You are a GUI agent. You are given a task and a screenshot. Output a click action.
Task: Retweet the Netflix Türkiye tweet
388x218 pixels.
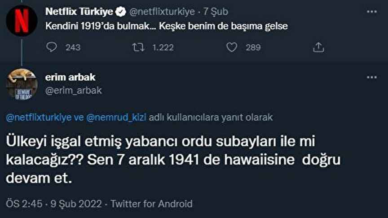(138, 47)
